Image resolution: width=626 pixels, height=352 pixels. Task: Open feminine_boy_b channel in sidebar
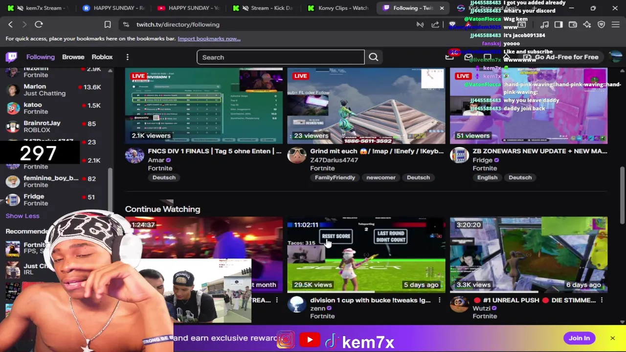click(x=54, y=181)
